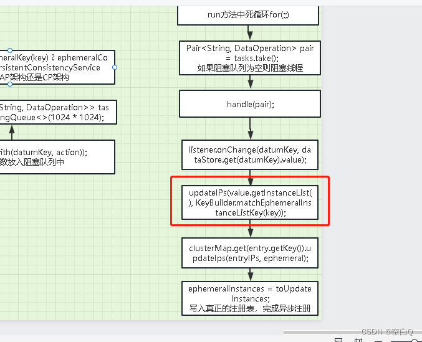Select the 'clusterMap.get(entry.getKey())' node
This screenshot has width=422, height=342.
250,253
